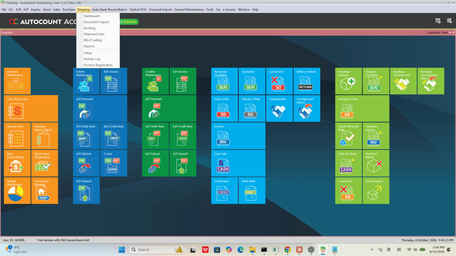The image size is (456, 256).
Task: Click the display settings icon in the header
Action: [x=449, y=21]
